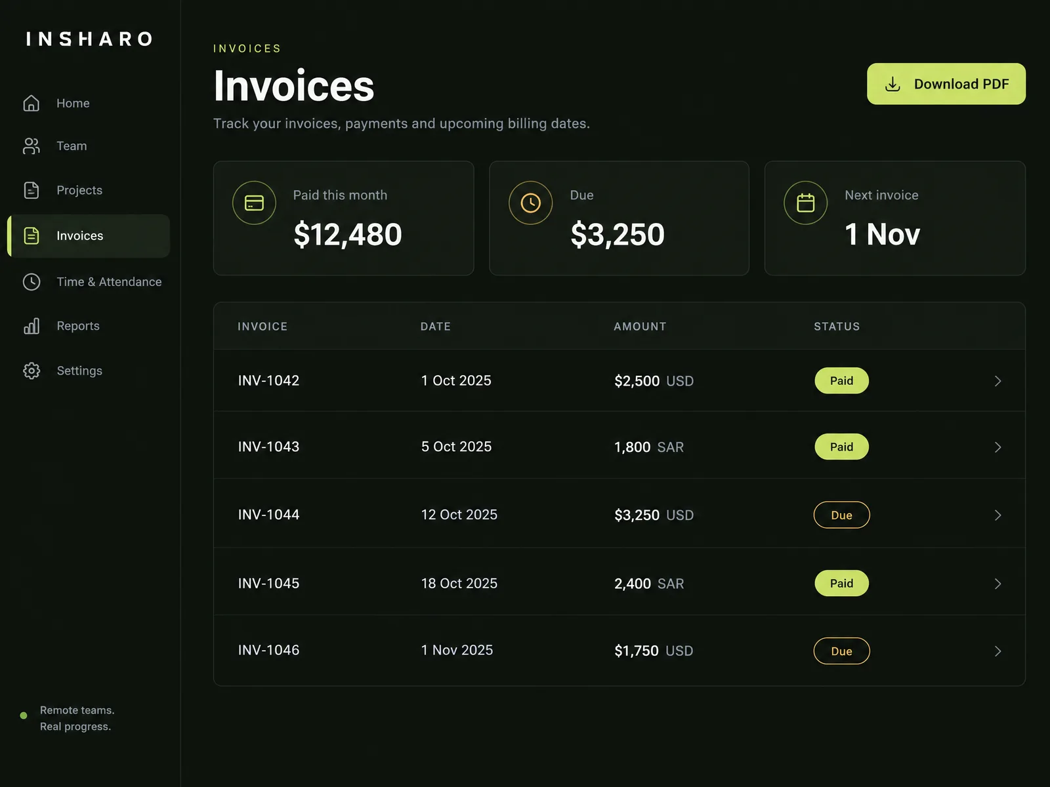
Task: Click the AMOUNT column header
Action: (640, 327)
